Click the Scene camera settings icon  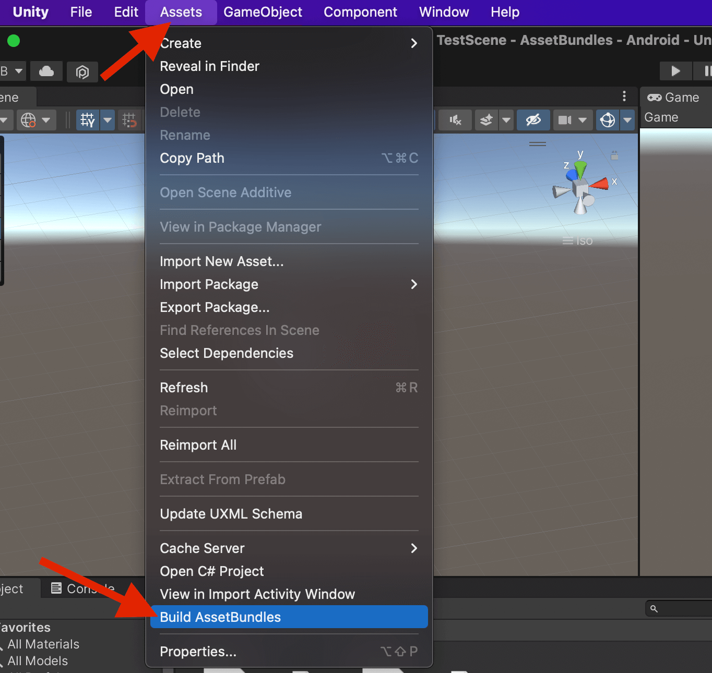pyautogui.click(x=565, y=121)
